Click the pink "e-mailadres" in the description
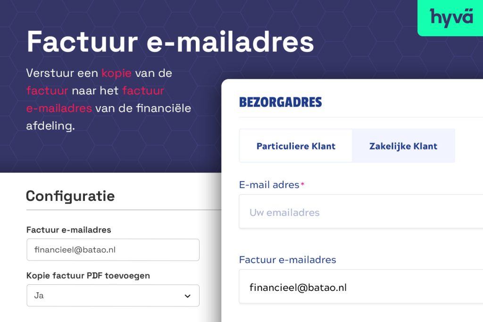The height and width of the screenshot is (322, 483). click(x=59, y=108)
